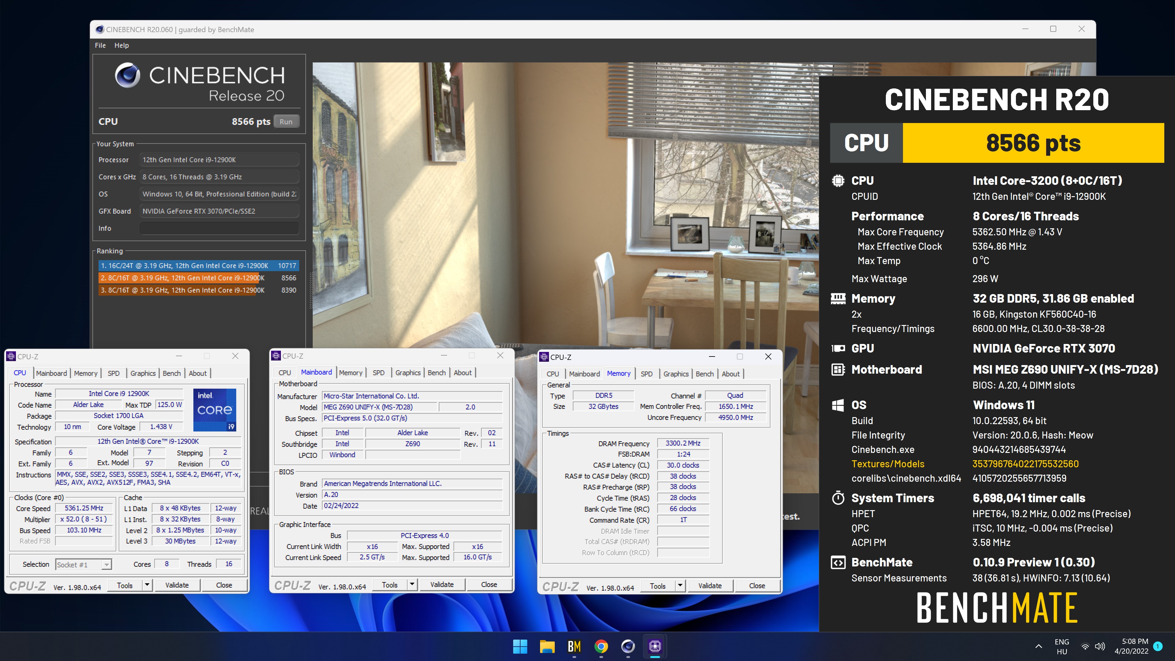Click Validate in left CPU-Z window
Image resolution: width=1175 pixels, height=661 pixels.
tap(177, 585)
